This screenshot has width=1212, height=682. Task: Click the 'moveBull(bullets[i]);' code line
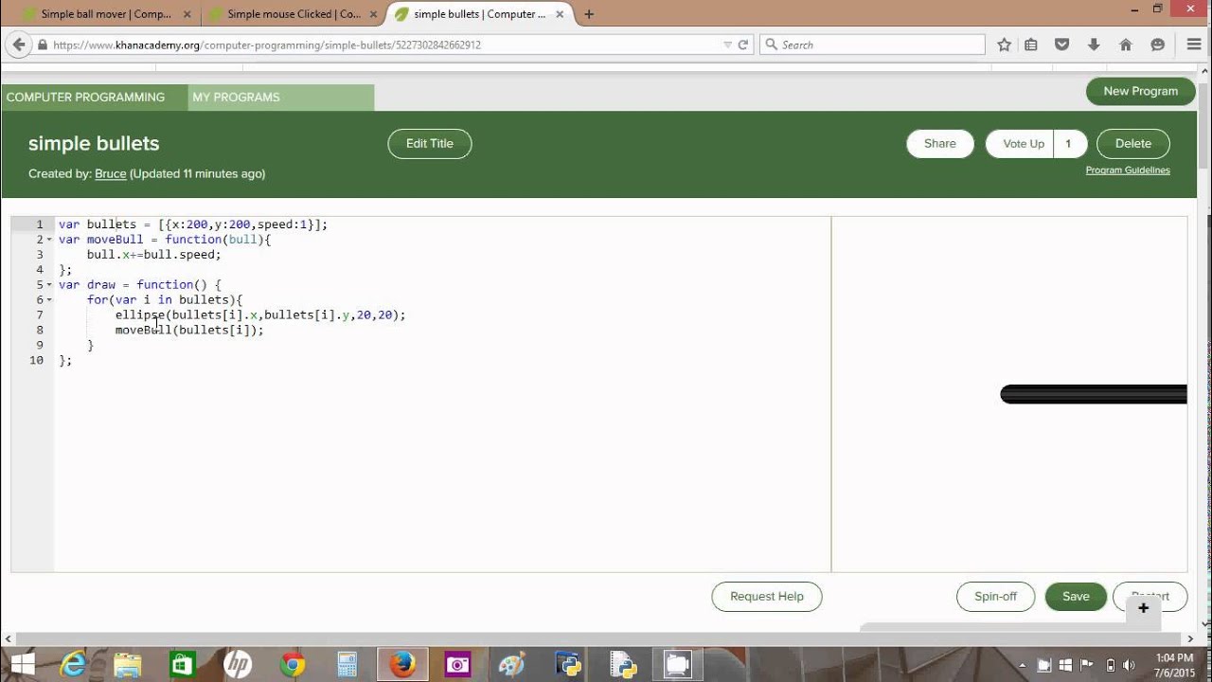[189, 331]
